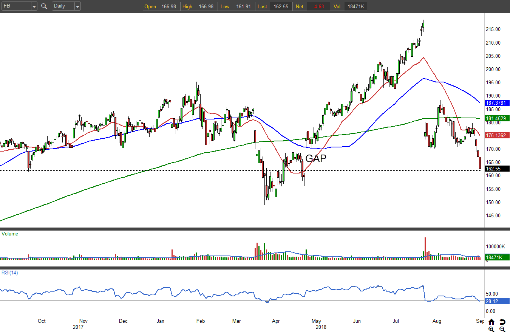Click the magnifier symbol search icon
This screenshot has height=333, width=510.
(x=44, y=6)
